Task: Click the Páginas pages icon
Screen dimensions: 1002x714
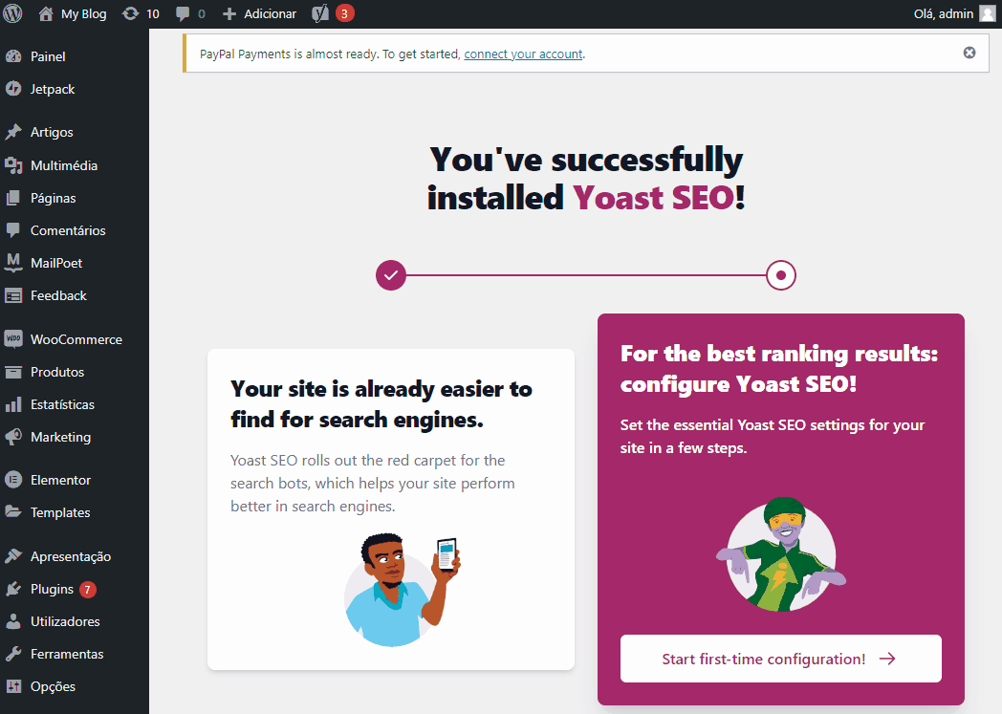Action: pyautogui.click(x=13, y=198)
